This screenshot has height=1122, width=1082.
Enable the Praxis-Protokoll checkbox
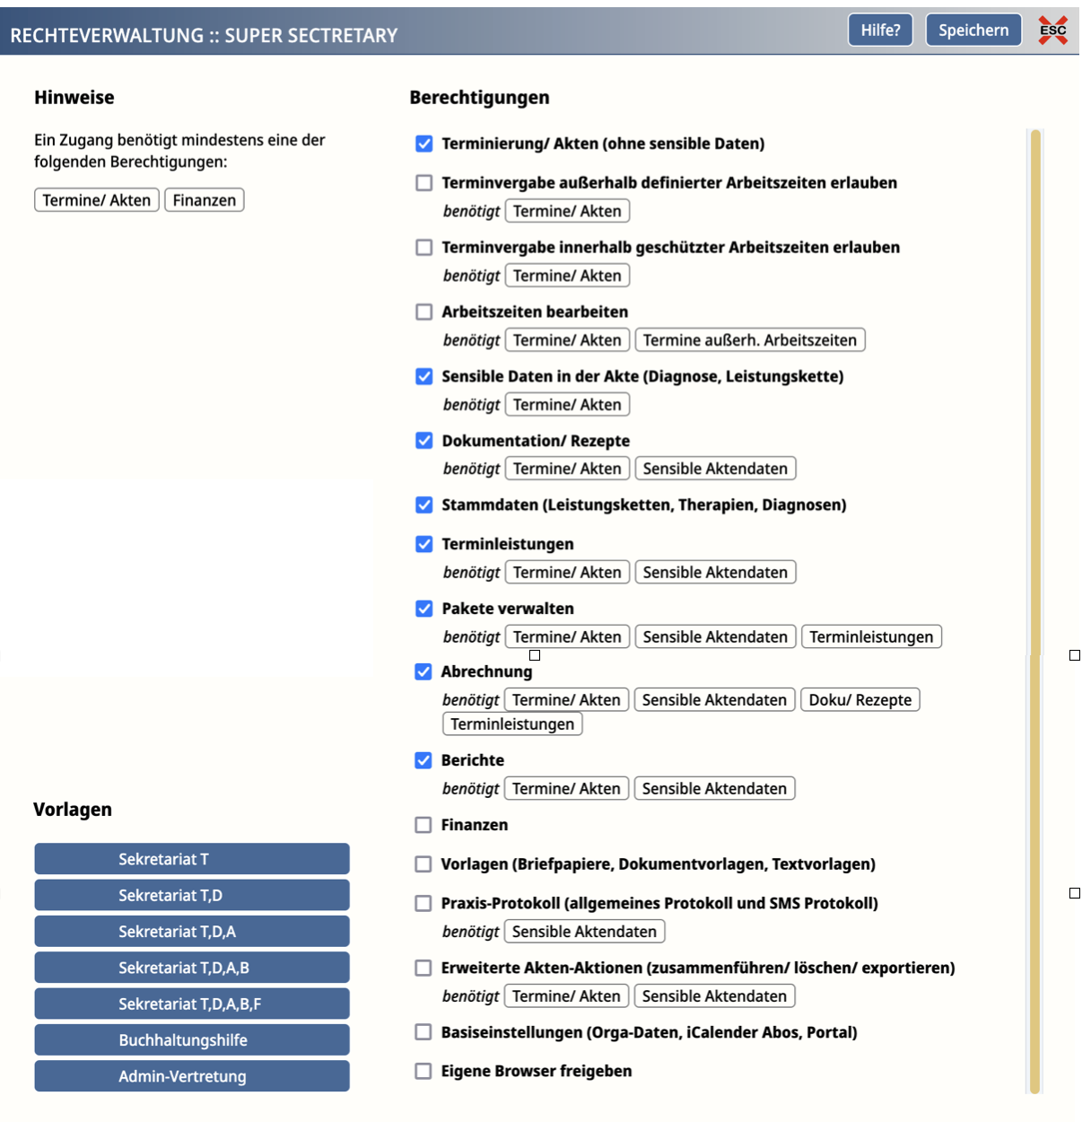pyautogui.click(x=423, y=904)
